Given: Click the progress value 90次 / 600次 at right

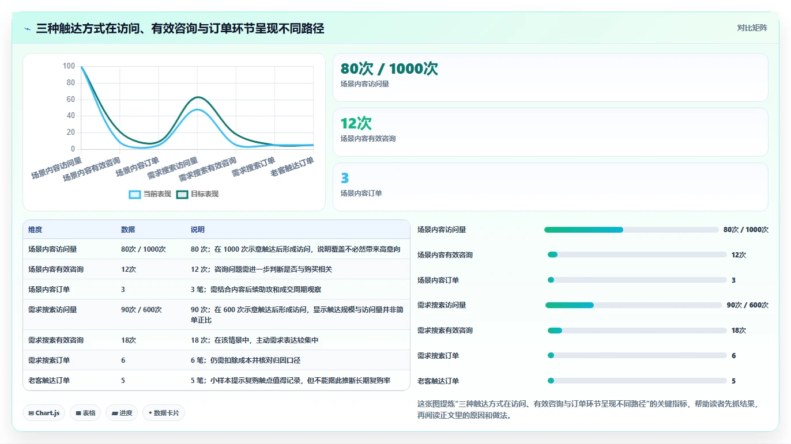Looking at the screenshot, I should pyautogui.click(x=748, y=305).
